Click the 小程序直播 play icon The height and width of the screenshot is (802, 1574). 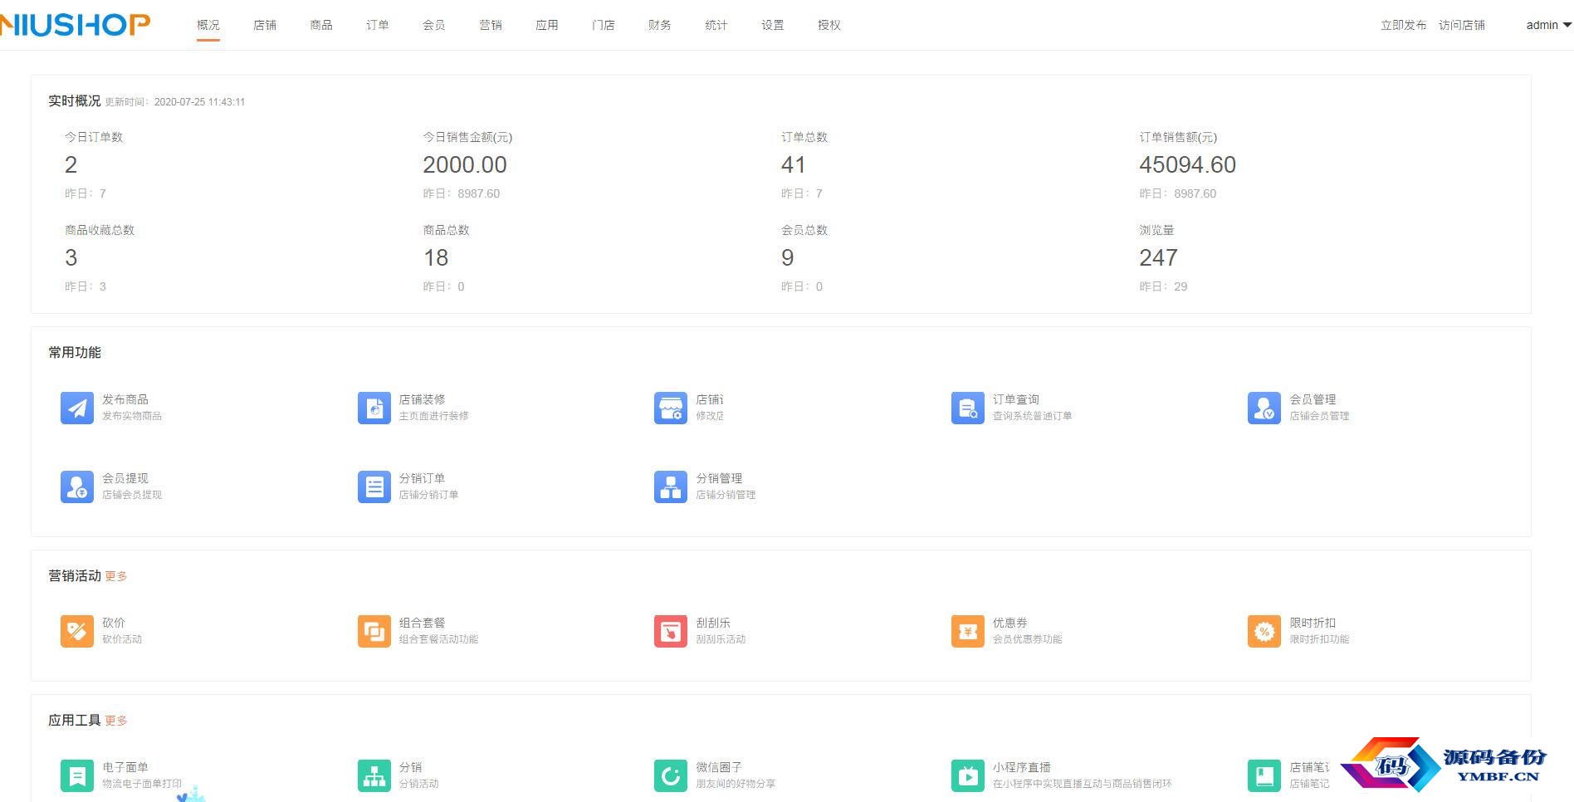coord(968,775)
